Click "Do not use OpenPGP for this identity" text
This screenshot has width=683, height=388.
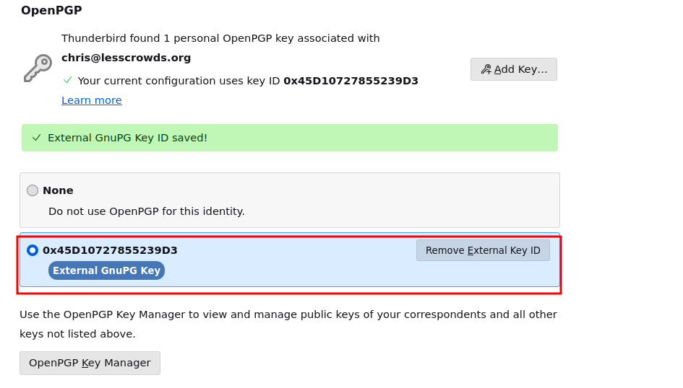point(147,211)
